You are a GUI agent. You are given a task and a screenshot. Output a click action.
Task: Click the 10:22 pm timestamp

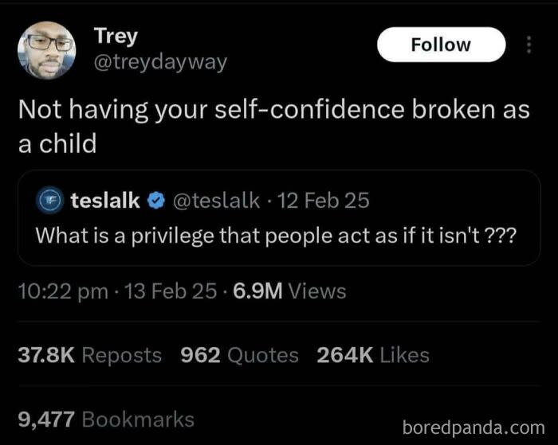pyautogui.click(x=63, y=291)
